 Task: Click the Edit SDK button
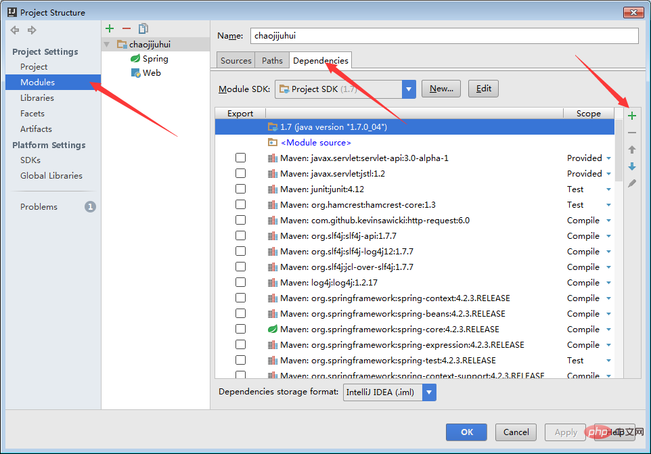coord(483,89)
